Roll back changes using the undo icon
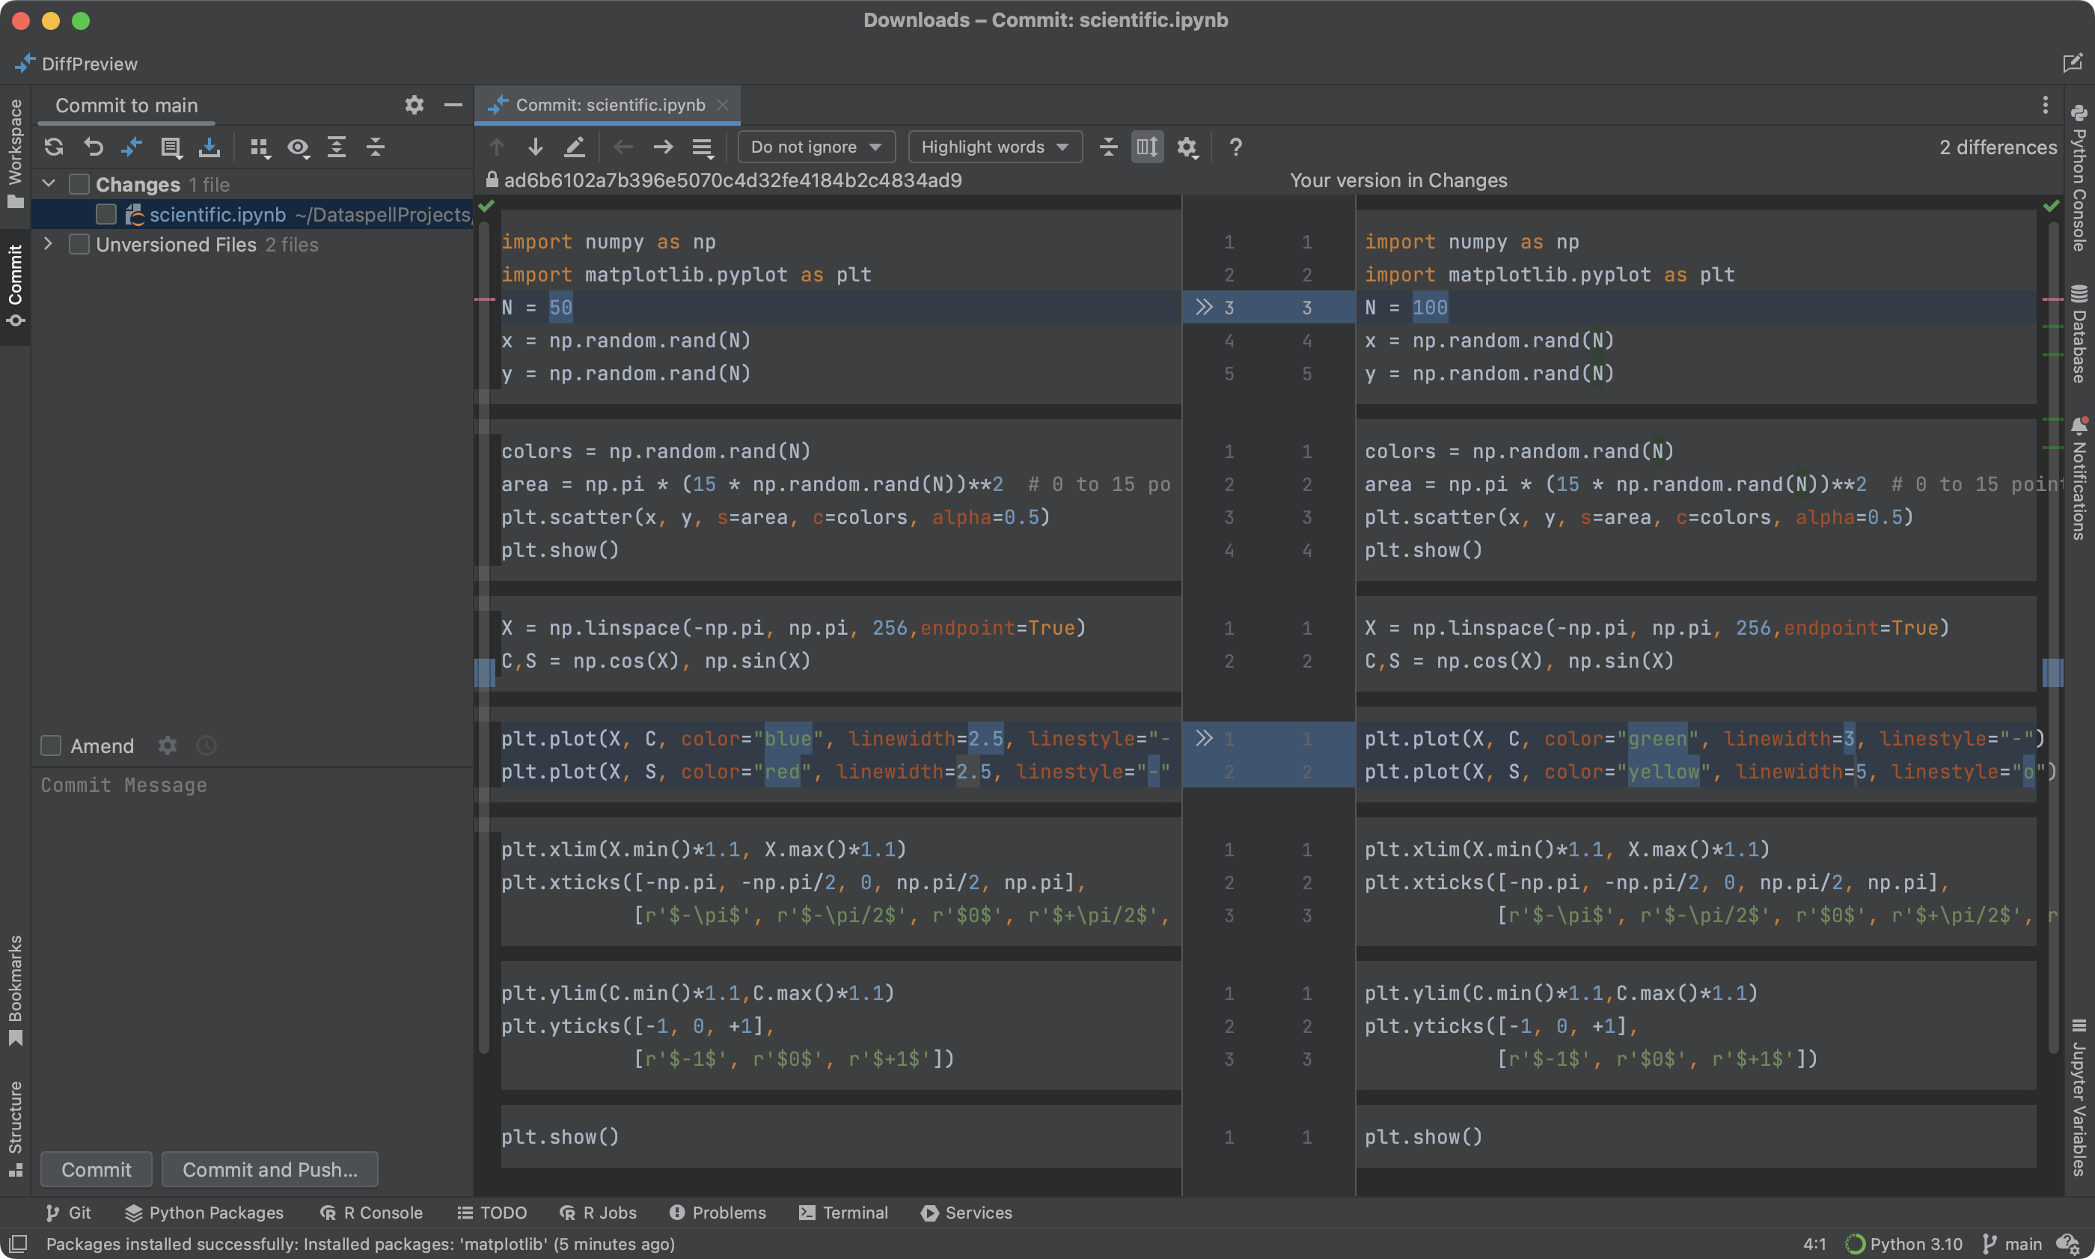The height and width of the screenshot is (1259, 2095). pyautogui.click(x=94, y=147)
